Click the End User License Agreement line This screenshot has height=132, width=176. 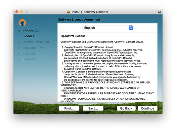point(102,42)
